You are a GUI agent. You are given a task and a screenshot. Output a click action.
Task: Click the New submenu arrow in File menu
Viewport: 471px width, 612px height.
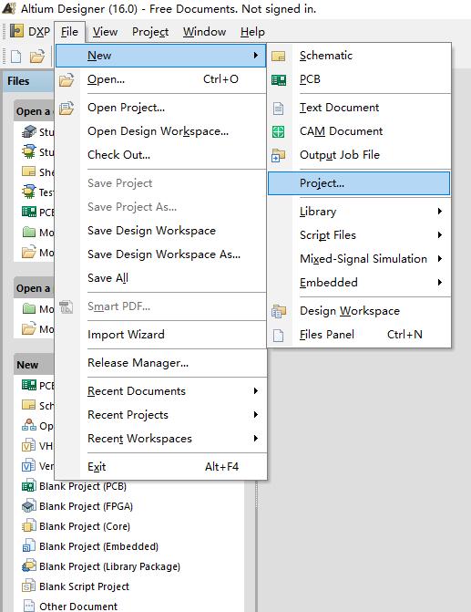tap(255, 56)
